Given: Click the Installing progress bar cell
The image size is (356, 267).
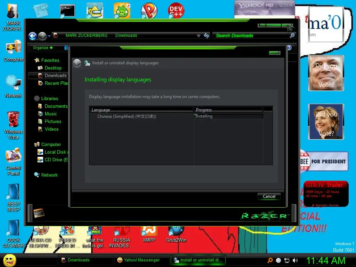Looking at the screenshot, I should [x=228, y=116].
